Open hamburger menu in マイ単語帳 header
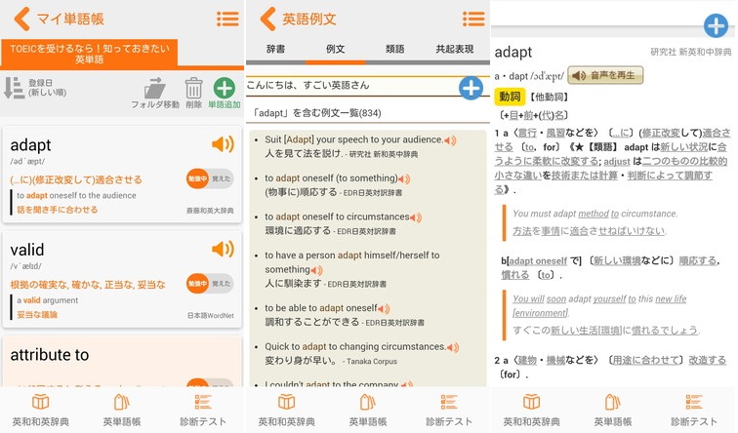The image size is (738, 433). (x=227, y=19)
